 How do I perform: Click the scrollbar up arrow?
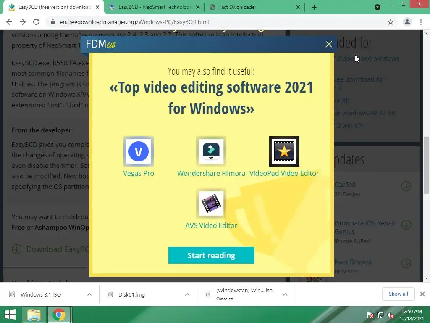click(x=426, y=34)
